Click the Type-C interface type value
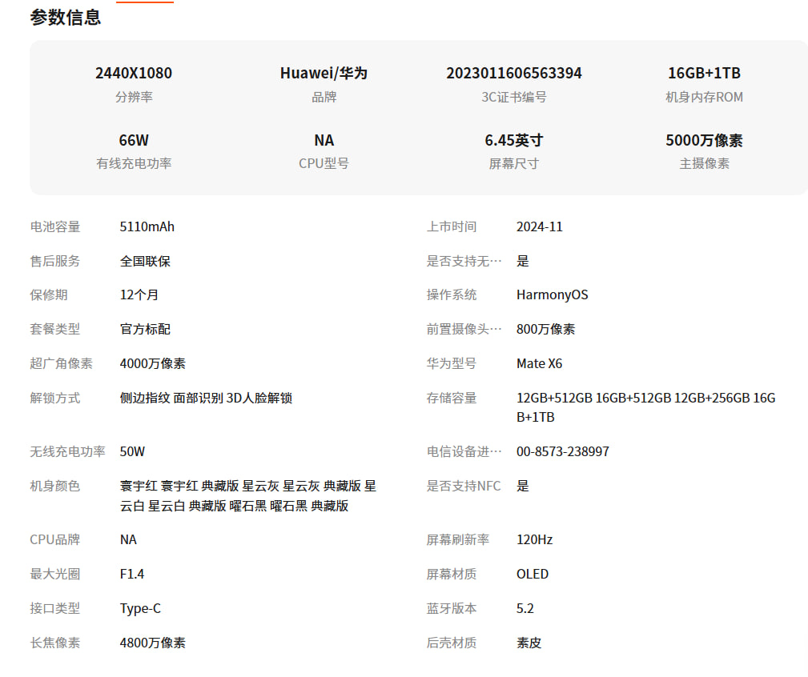Screen dimensions: 808x677 click(x=140, y=608)
